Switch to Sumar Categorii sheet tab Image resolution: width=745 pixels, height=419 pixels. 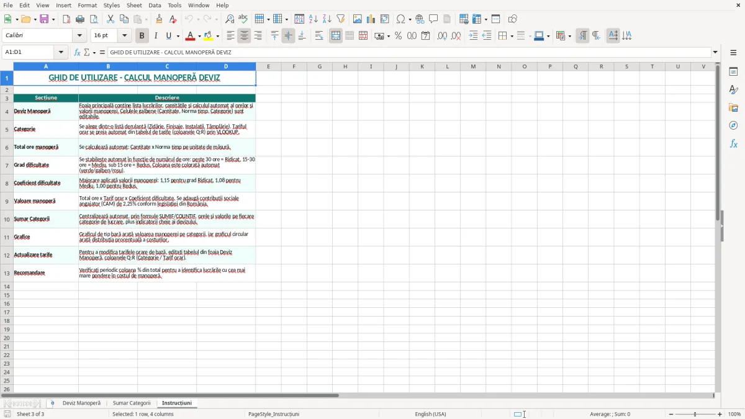click(x=132, y=403)
